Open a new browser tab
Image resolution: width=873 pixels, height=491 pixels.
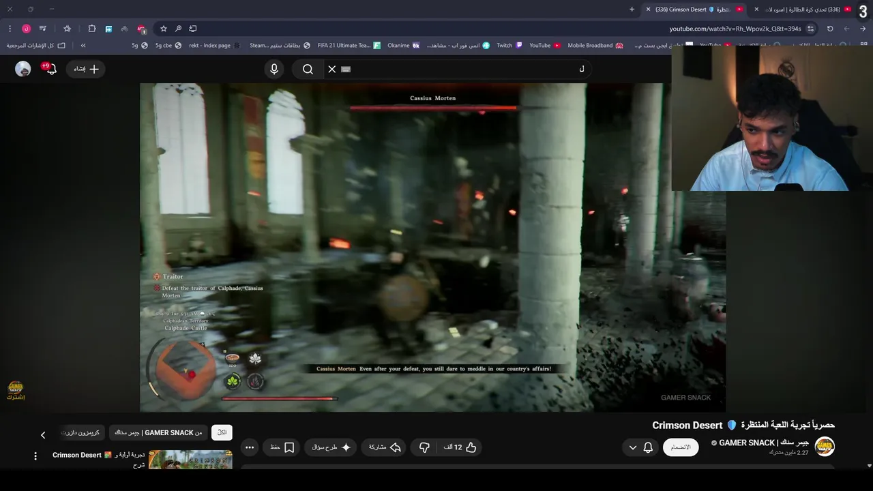coord(632,10)
